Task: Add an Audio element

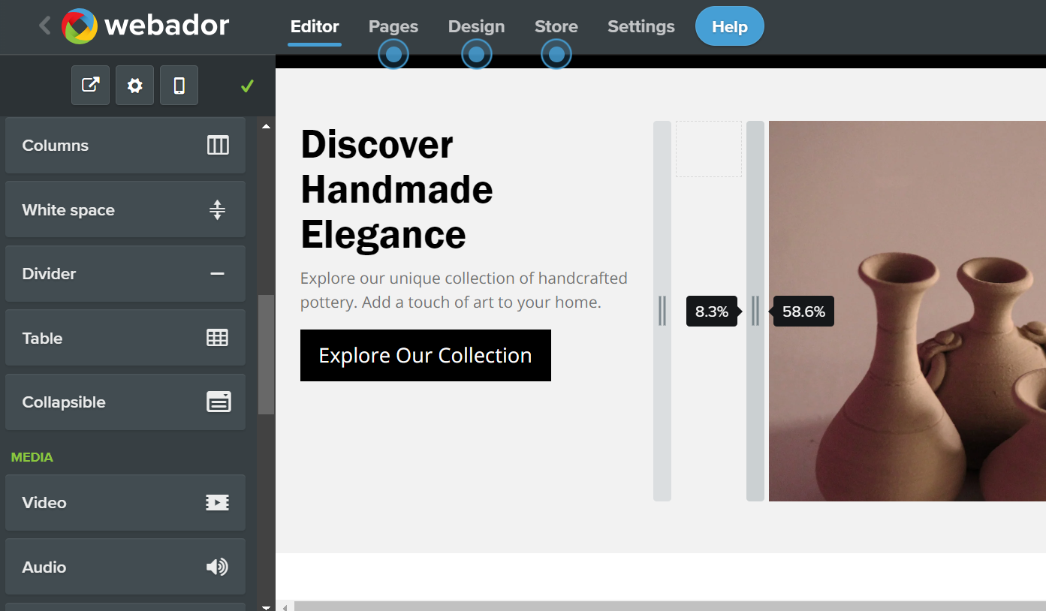Action: click(x=125, y=567)
